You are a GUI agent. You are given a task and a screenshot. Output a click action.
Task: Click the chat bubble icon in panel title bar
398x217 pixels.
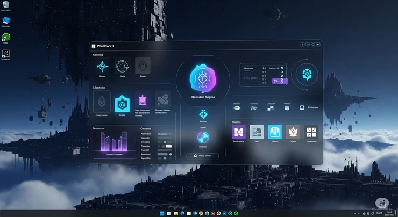tap(308, 45)
